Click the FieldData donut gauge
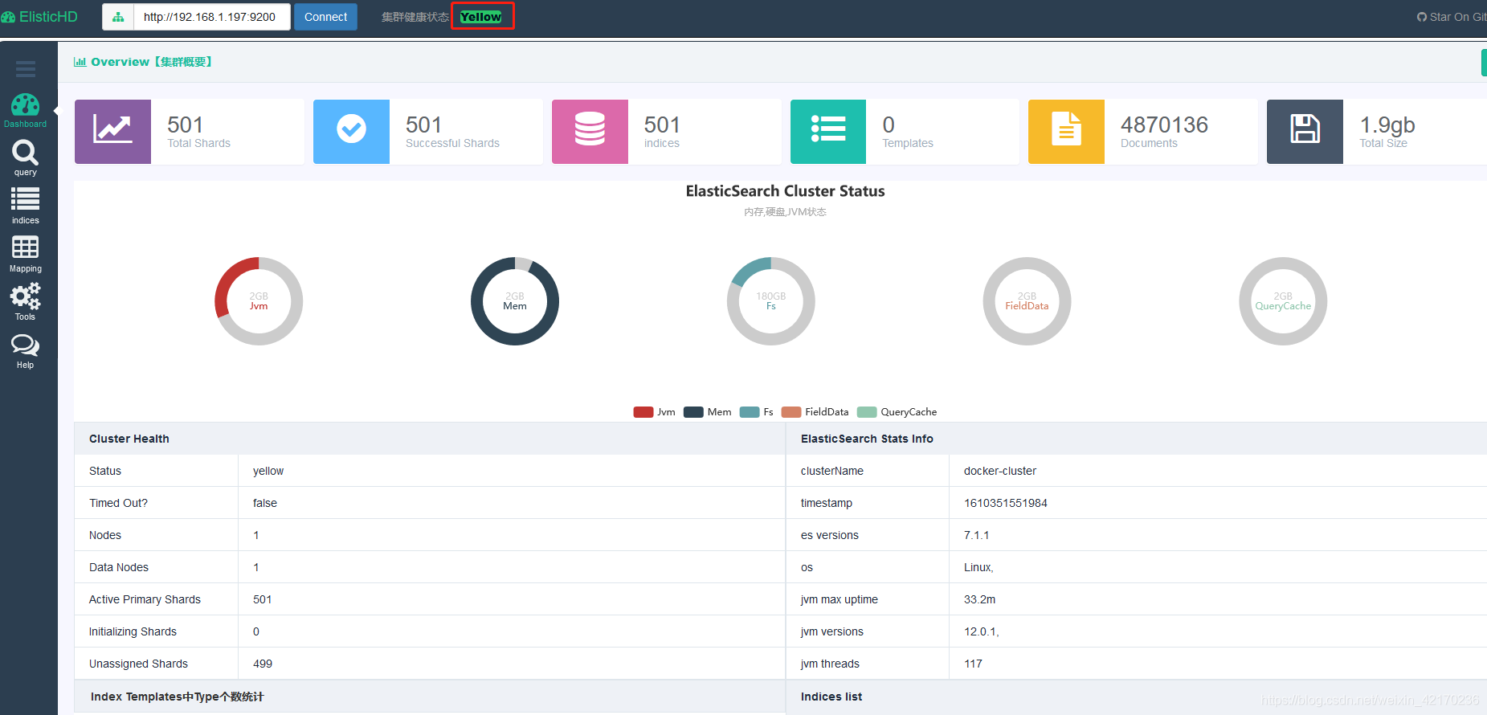1487x715 pixels. (x=1027, y=301)
